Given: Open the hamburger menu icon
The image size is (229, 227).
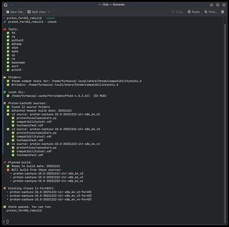Looking at the screenshot, I should coord(223,12).
